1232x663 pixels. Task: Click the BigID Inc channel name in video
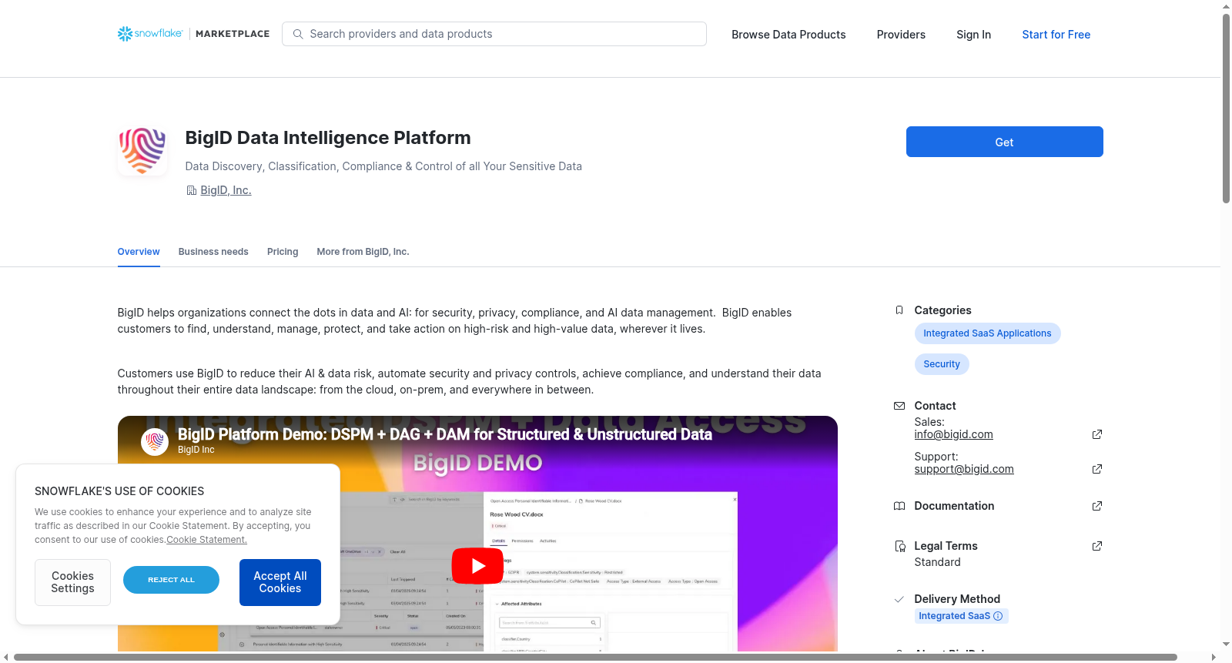[x=196, y=450]
